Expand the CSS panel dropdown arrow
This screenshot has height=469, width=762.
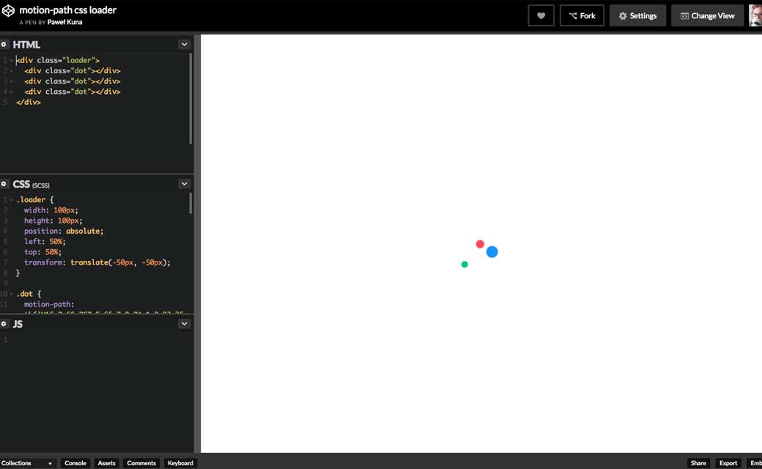[x=184, y=184]
